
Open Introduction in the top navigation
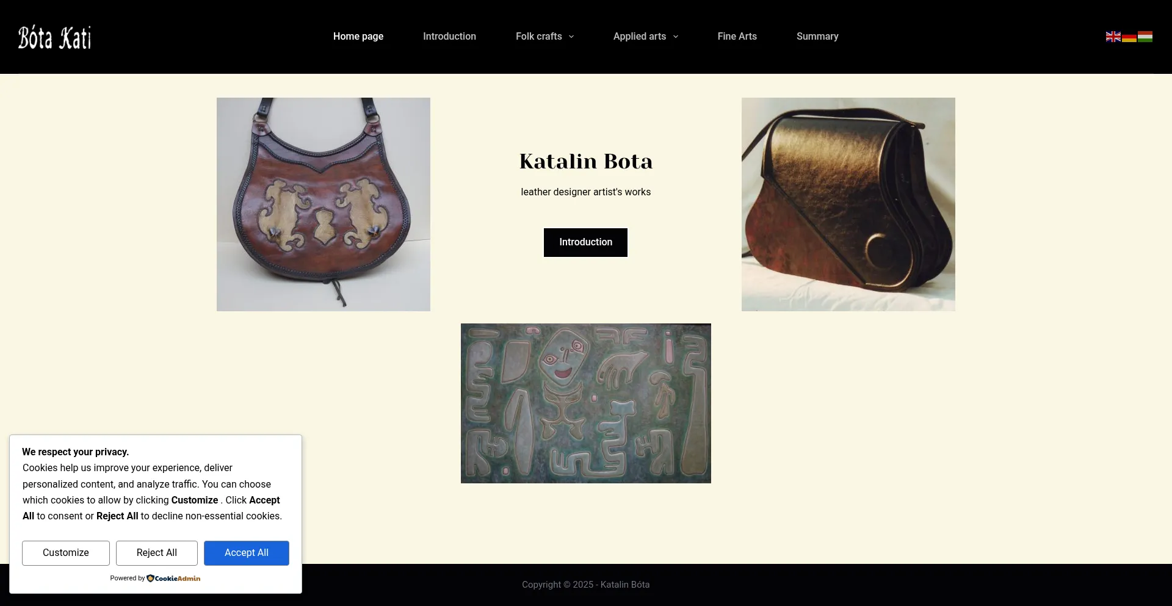point(449,37)
